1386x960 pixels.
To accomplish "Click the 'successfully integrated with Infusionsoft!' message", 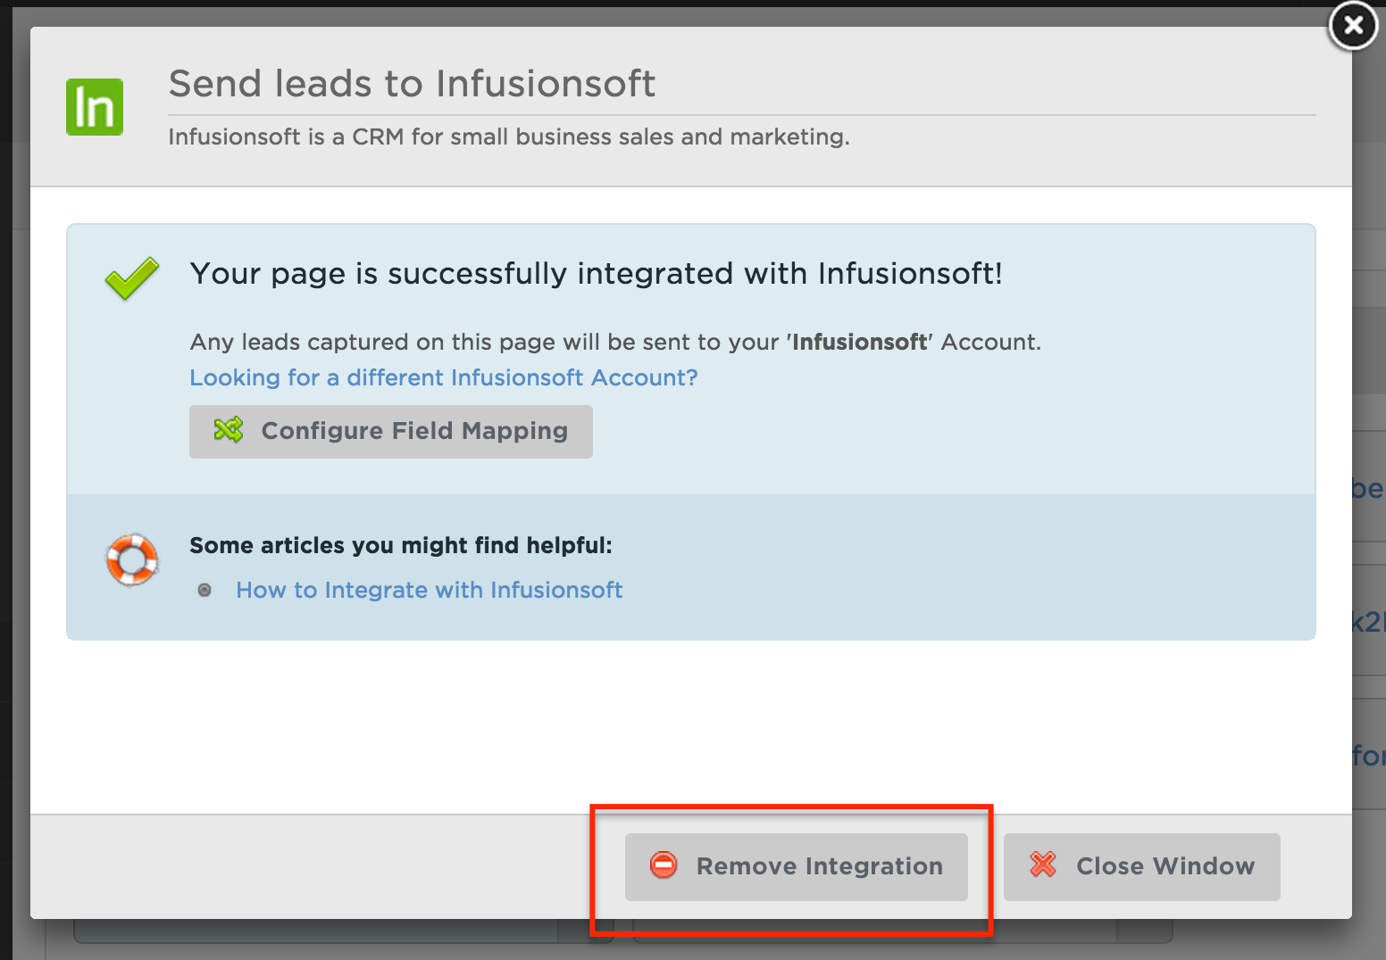I will pos(597,273).
